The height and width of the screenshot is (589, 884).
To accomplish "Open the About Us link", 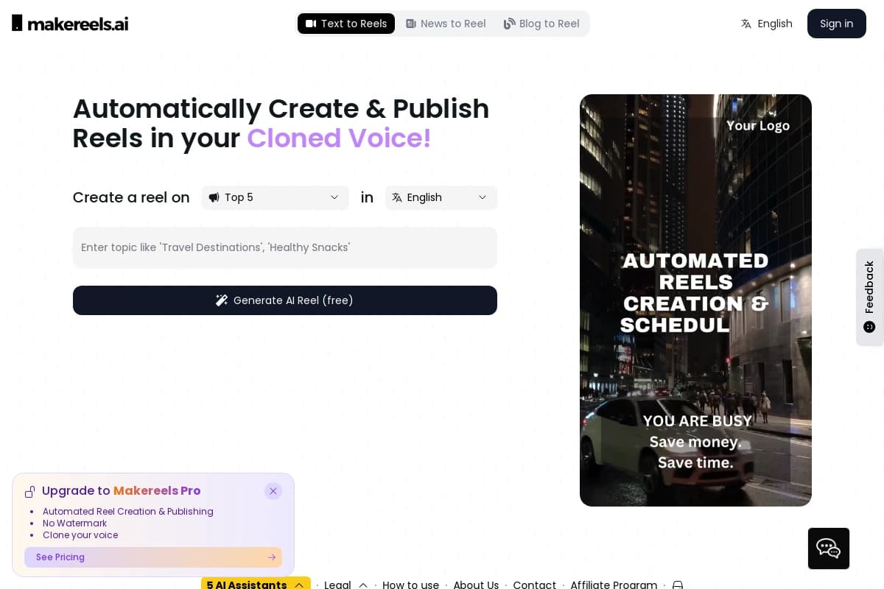I will [x=476, y=585].
